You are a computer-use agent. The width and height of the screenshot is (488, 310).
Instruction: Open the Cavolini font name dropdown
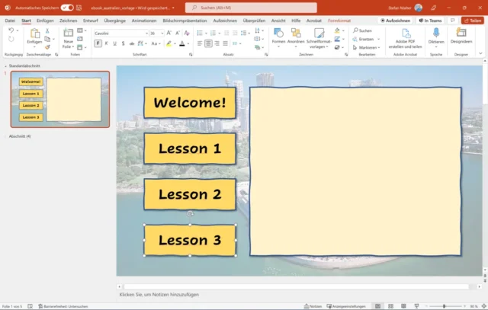[x=145, y=34]
